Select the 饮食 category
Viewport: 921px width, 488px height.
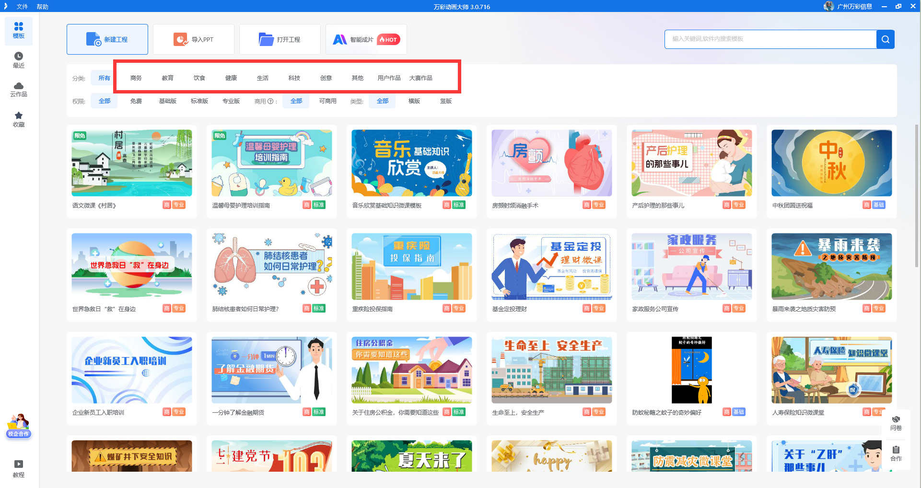tap(199, 78)
